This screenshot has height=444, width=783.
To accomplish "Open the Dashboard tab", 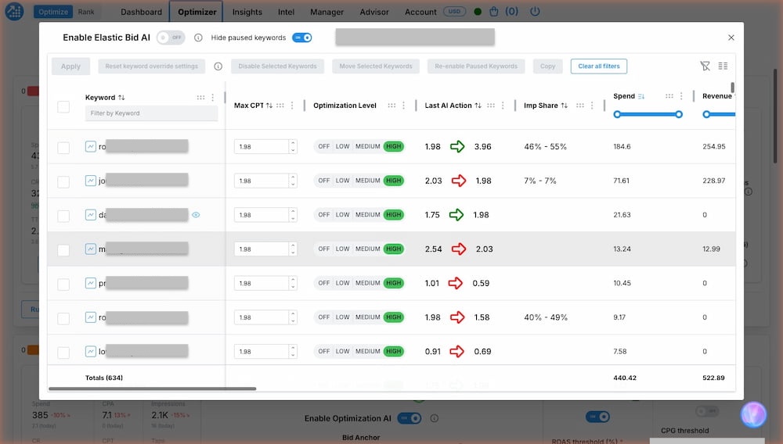I will tap(141, 12).
